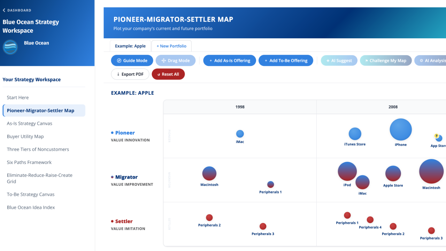Viewport: 446px width, 251px height.
Task: Click the "Your Strategy Workspace" heading
Action: click(32, 79)
